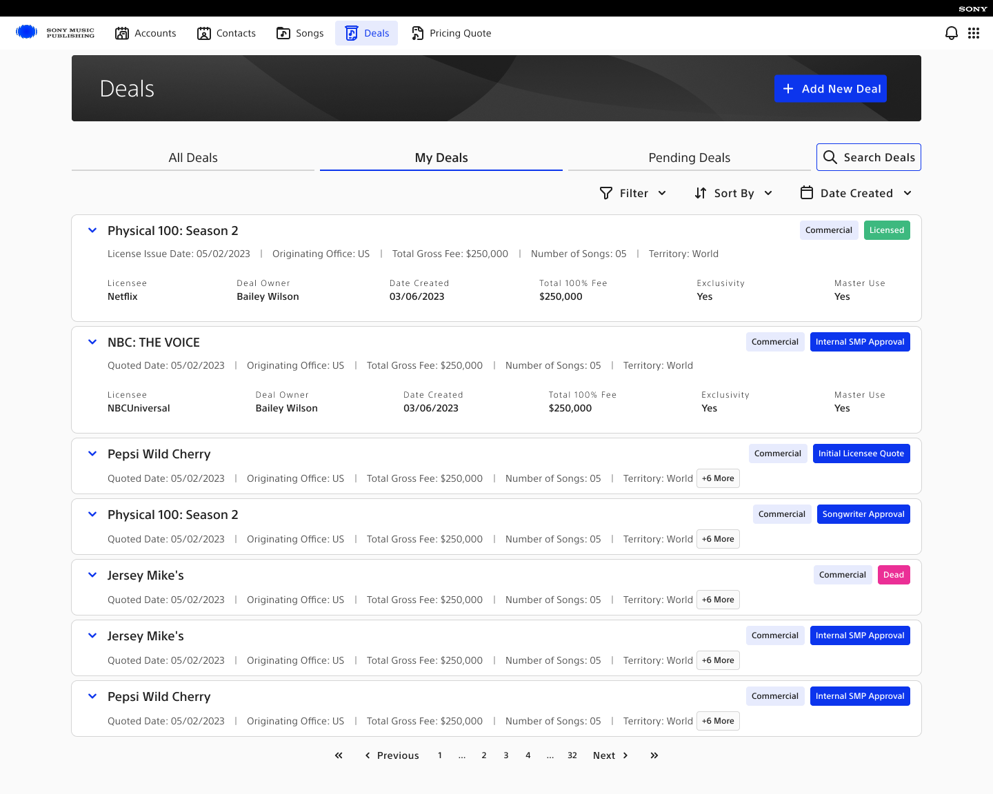
Task: Click the Netflix licensee value
Action: 123,296
